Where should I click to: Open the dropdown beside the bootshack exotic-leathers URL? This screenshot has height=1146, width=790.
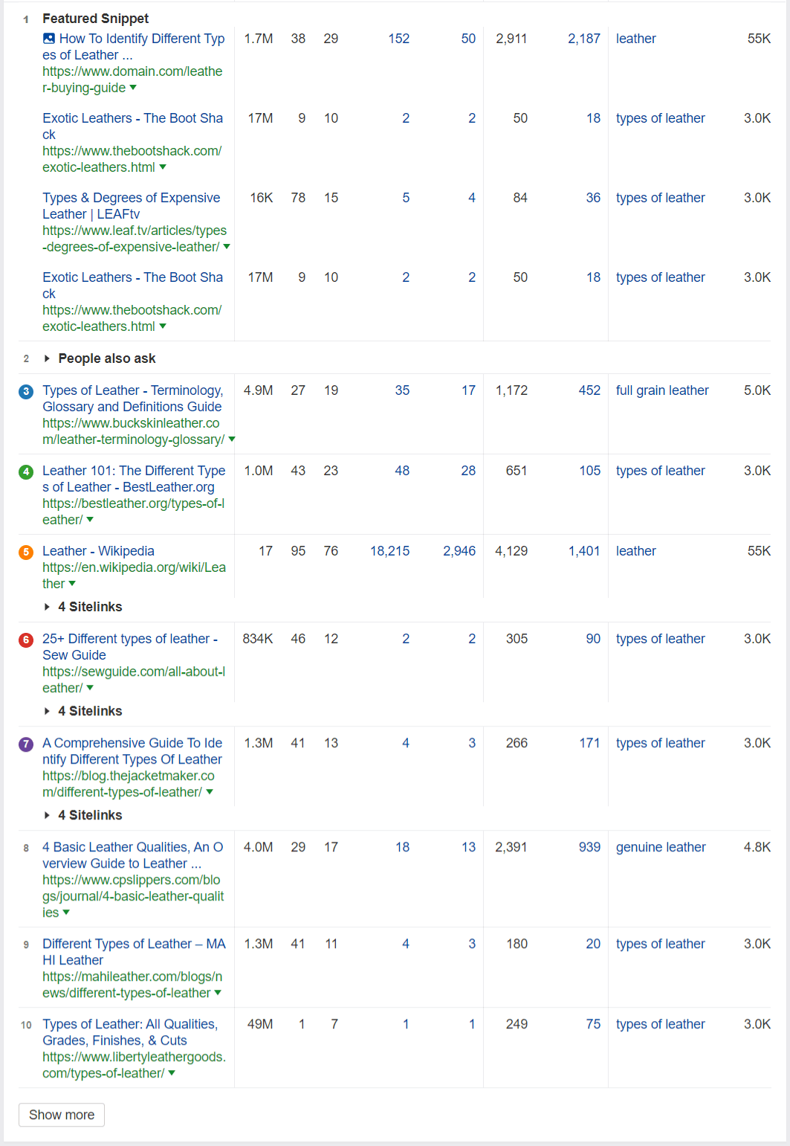[163, 167]
